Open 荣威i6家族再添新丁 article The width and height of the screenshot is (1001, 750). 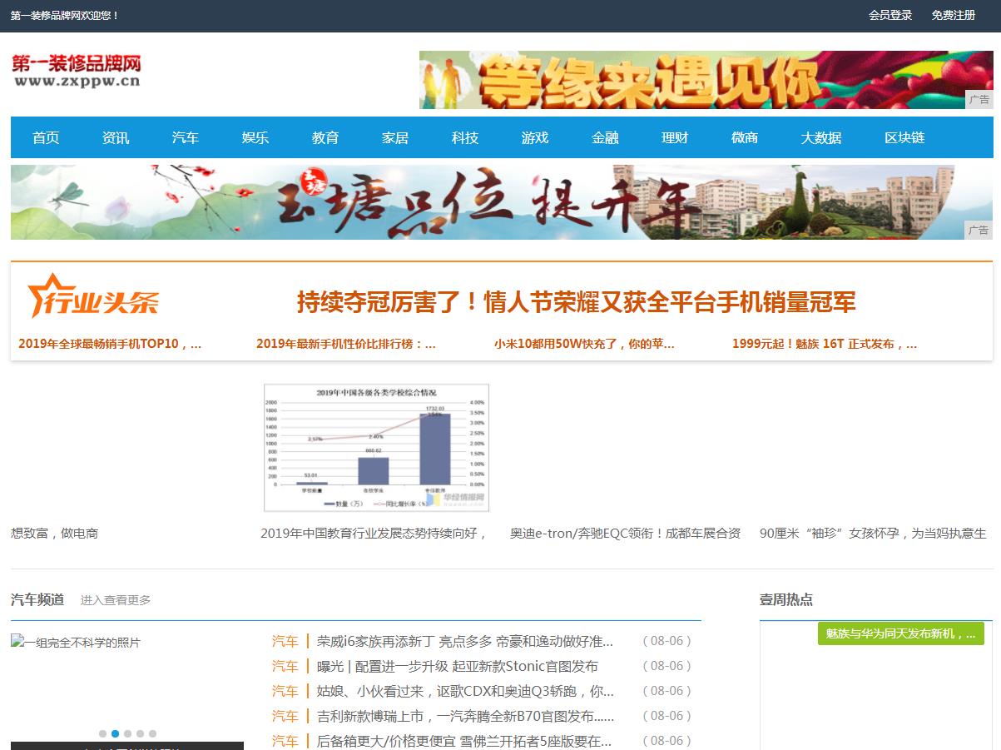click(465, 642)
